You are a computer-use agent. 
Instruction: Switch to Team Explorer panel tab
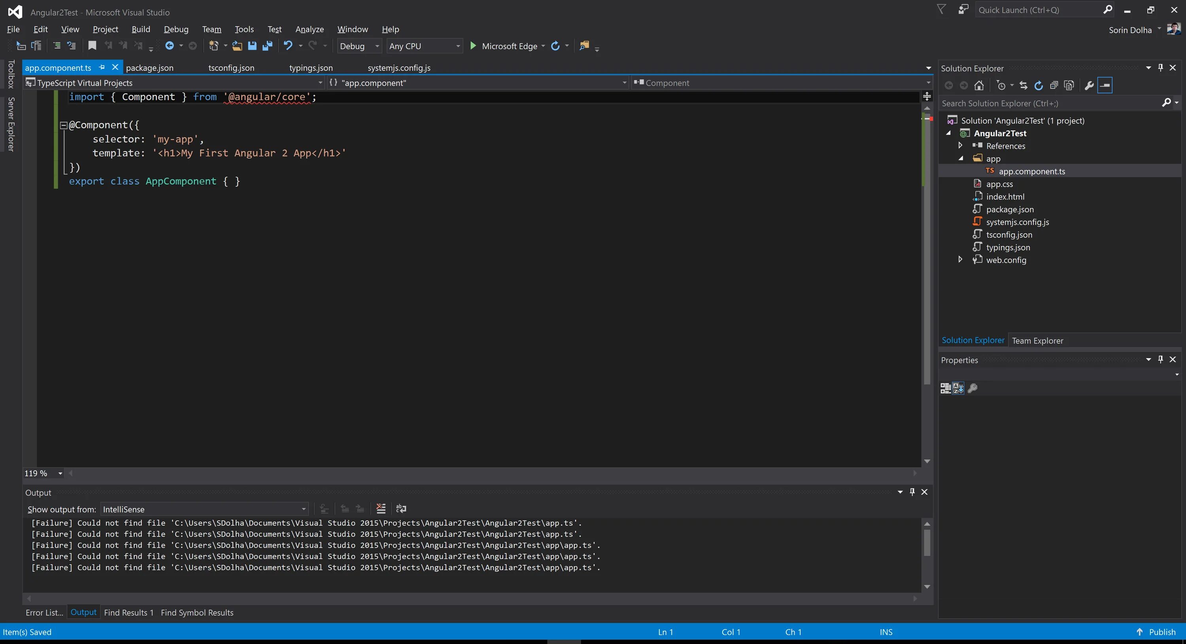1037,341
